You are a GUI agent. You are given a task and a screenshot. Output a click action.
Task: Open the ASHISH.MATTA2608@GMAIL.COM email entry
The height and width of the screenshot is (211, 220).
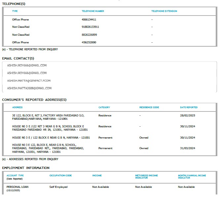pos(29,88)
